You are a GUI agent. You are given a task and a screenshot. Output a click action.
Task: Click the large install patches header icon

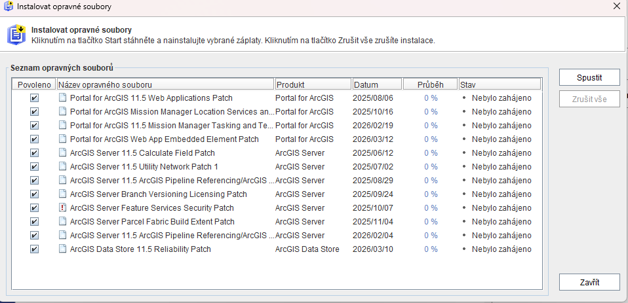click(x=16, y=35)
